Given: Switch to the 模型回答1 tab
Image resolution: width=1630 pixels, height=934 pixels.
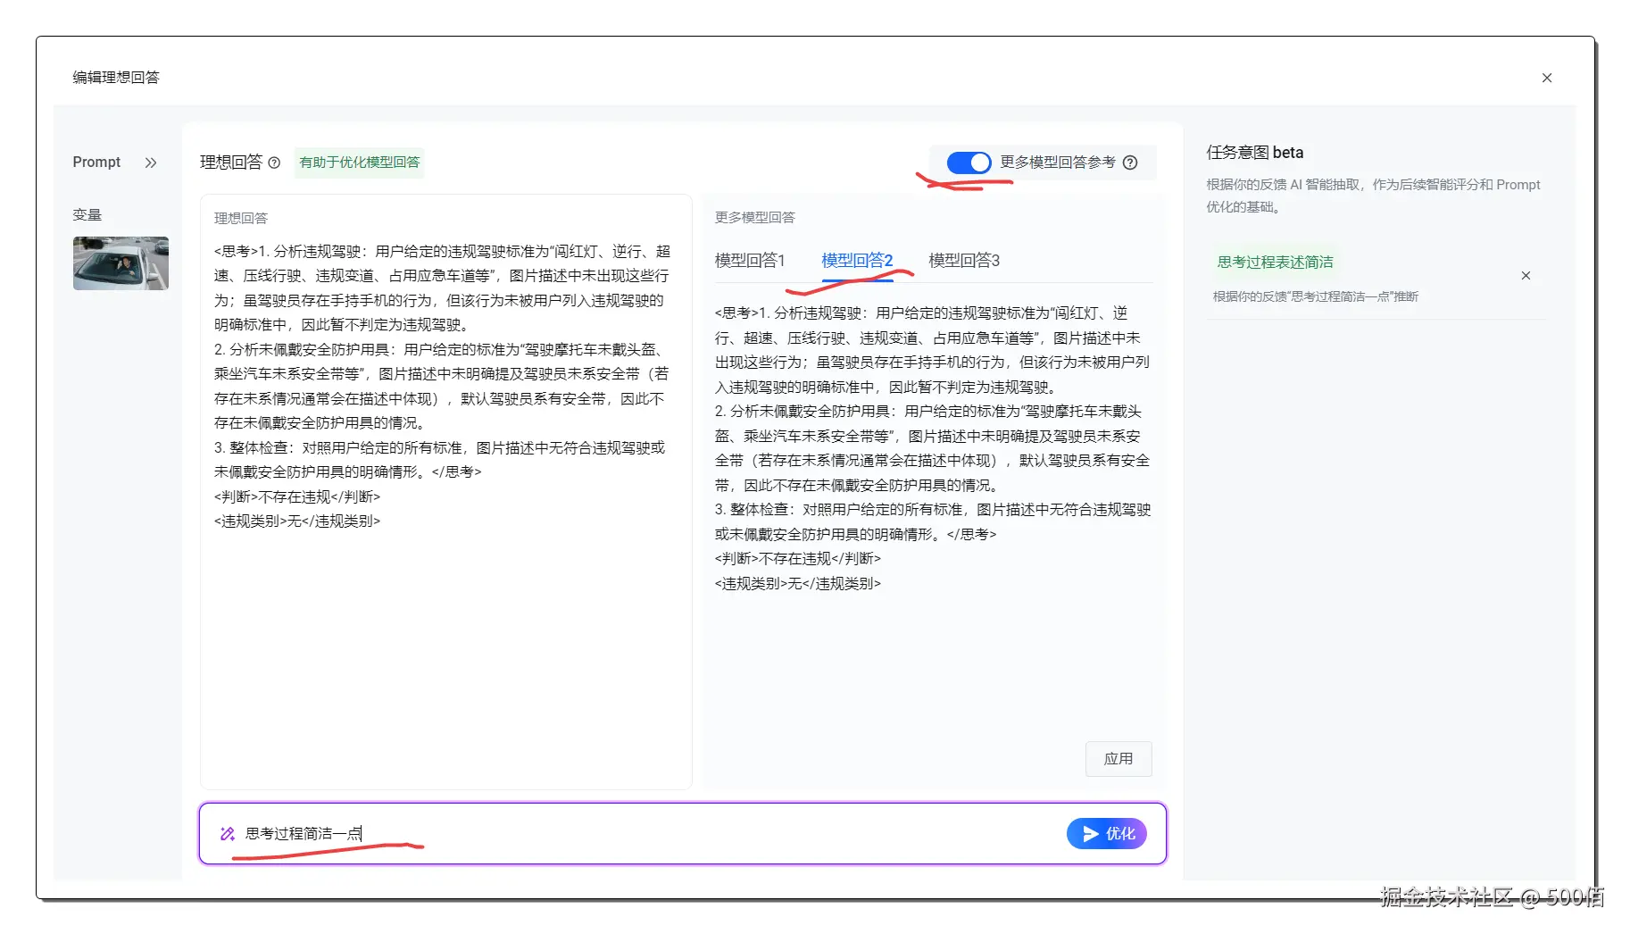Looking at the screenshot, I should (x=750, y=261).
